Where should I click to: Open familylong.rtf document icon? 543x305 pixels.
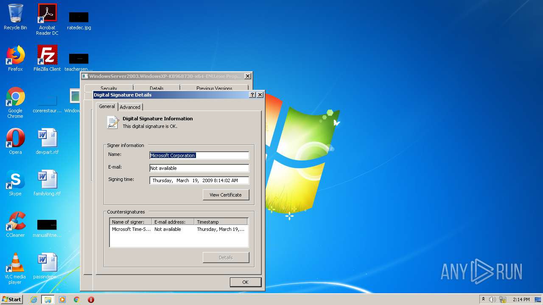[x=47, y=183]
